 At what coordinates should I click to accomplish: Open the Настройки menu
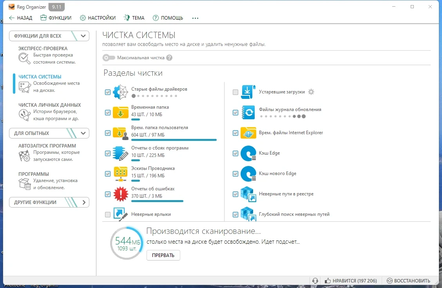point(98,18)
